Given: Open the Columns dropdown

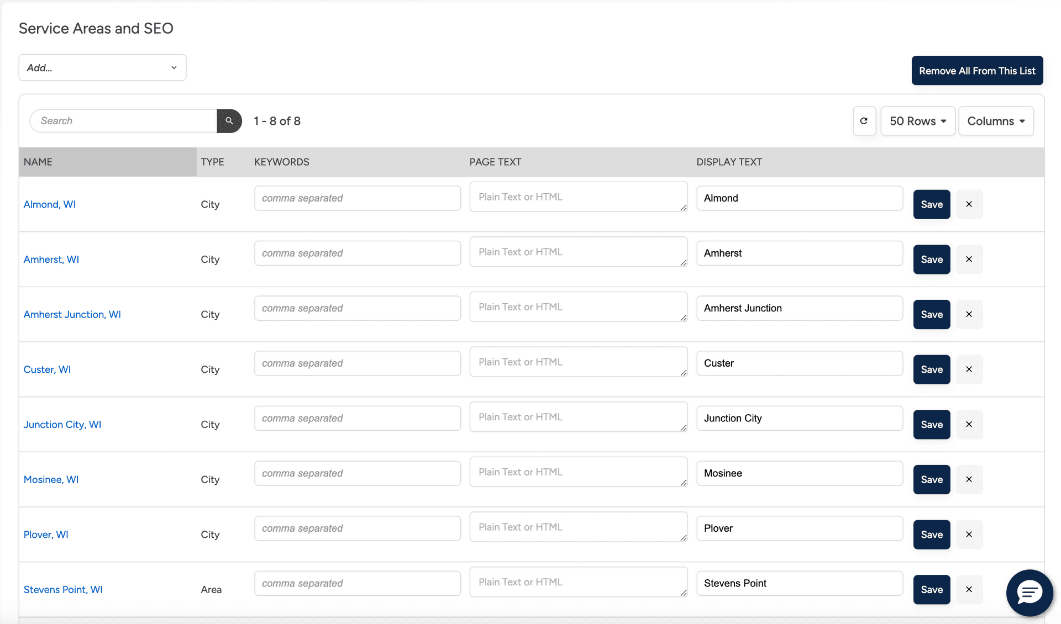Looking at the screenshot, I should [x=996, y=121].
